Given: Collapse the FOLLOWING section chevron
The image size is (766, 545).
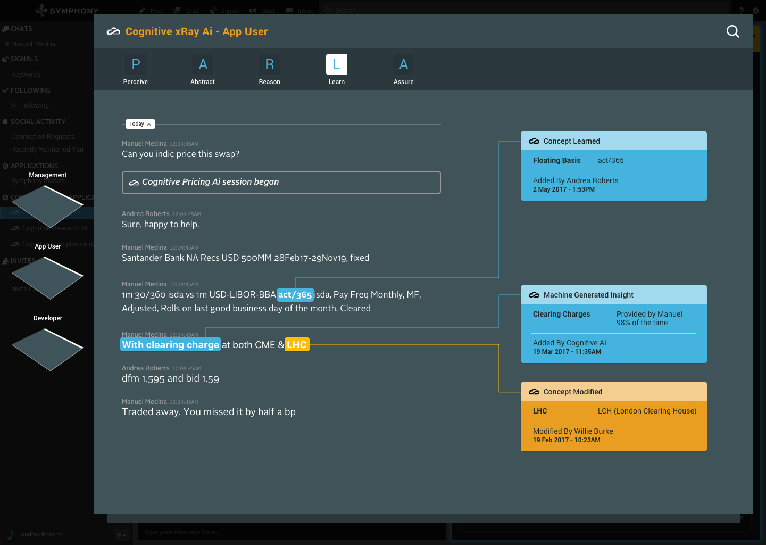Looking at the screenshot, I should 5,90.
